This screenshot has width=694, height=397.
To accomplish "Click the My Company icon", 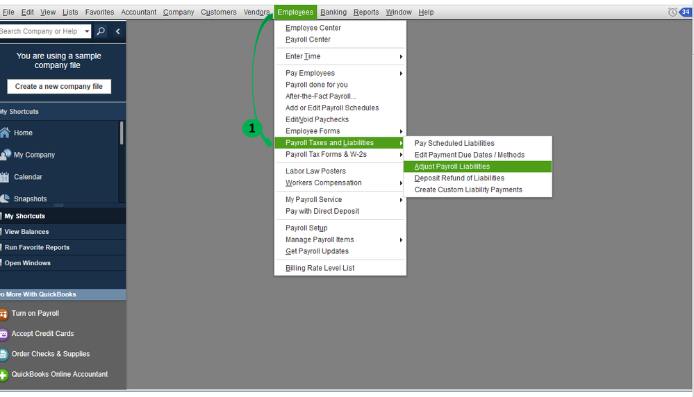I will [6, 154].
